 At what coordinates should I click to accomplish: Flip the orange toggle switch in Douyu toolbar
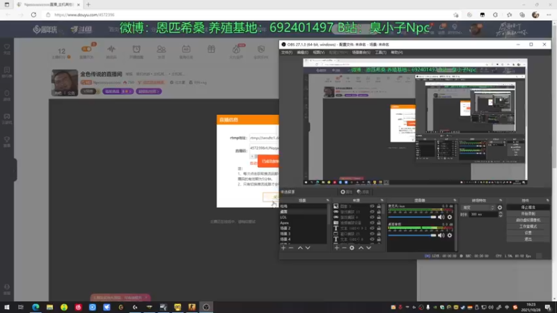(86, 49)
